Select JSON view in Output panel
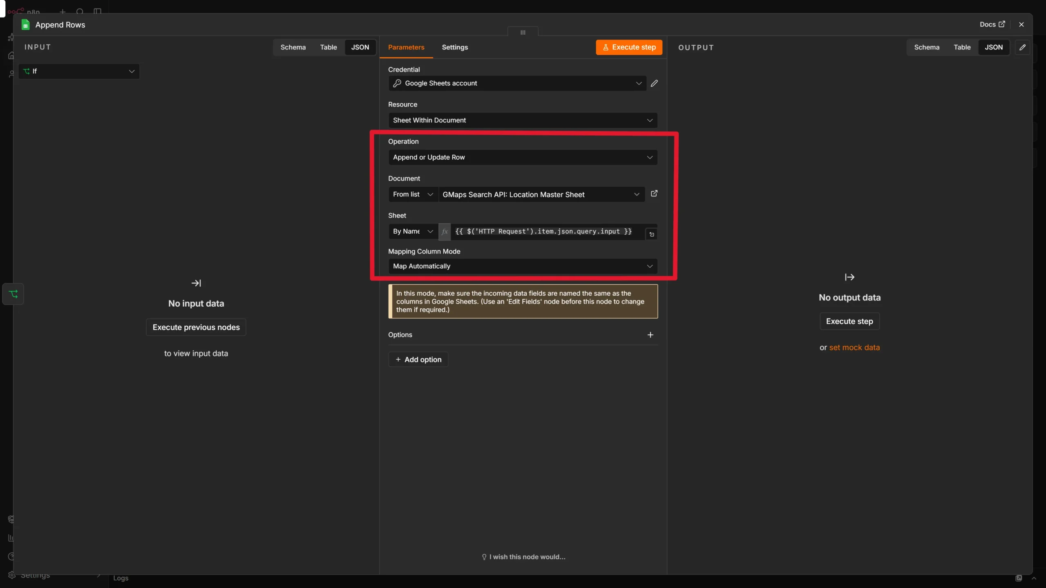 click(994, 47)
